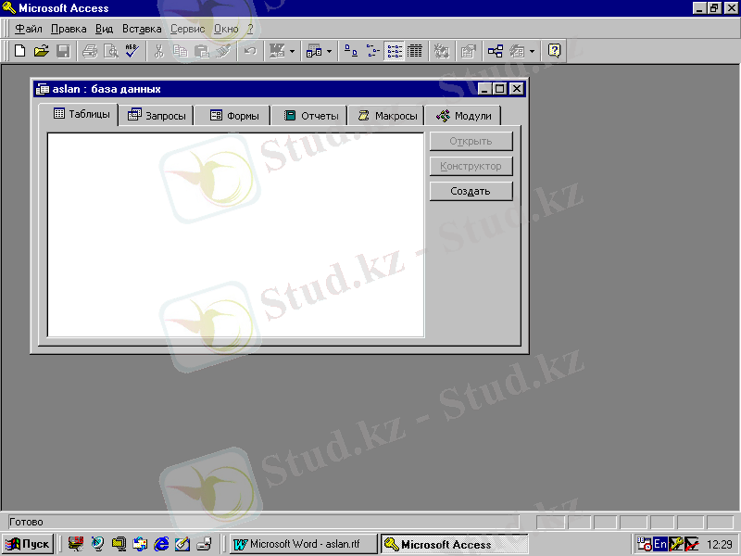The image size is (741, 556).
Task: Open the Office Assistant help icon
Action: [x=554, y=51]
